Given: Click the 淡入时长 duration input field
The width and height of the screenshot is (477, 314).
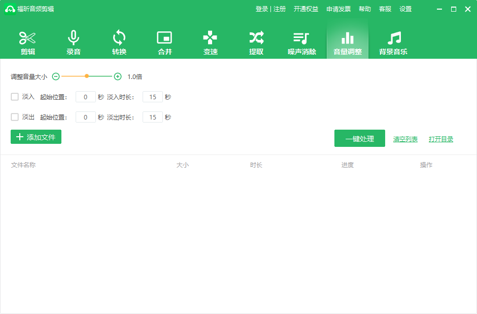Looking at the screenshot, I should tap(153, 96).
